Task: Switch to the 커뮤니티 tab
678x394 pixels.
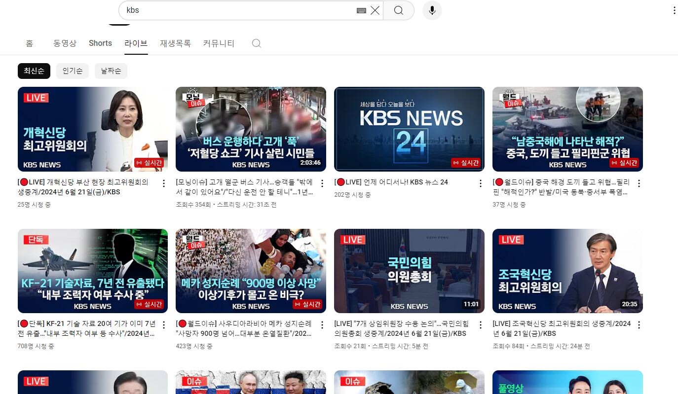Action: coord(219,43)
